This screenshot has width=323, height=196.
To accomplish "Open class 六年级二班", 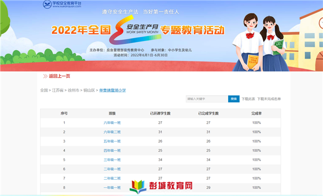I will [112, 132].
